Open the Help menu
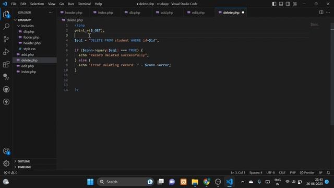Screen dimensions: 334x188 98,4
